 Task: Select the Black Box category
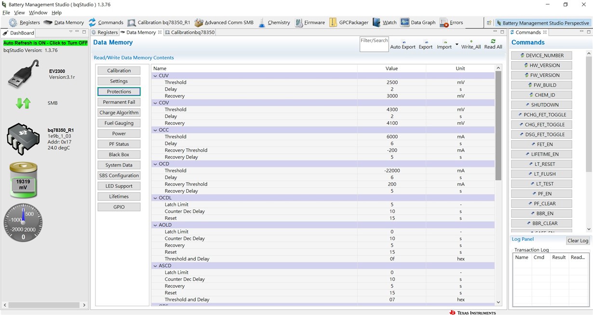tap(119, 155)
